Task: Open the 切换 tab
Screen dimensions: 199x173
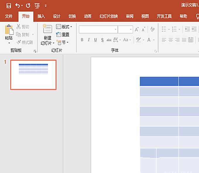Action: [x=72, y=16]
